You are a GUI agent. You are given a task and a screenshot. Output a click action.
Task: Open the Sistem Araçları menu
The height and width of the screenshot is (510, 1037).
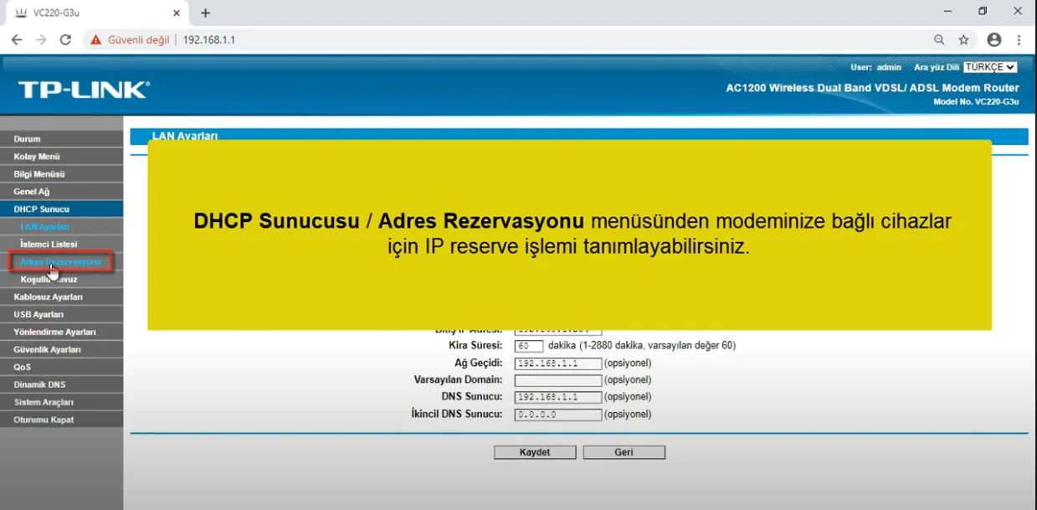tap(44, 403)
